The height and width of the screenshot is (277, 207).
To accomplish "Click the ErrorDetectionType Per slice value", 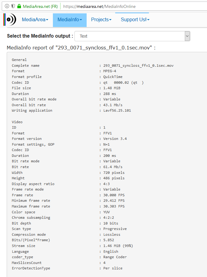I will [113, 268].
